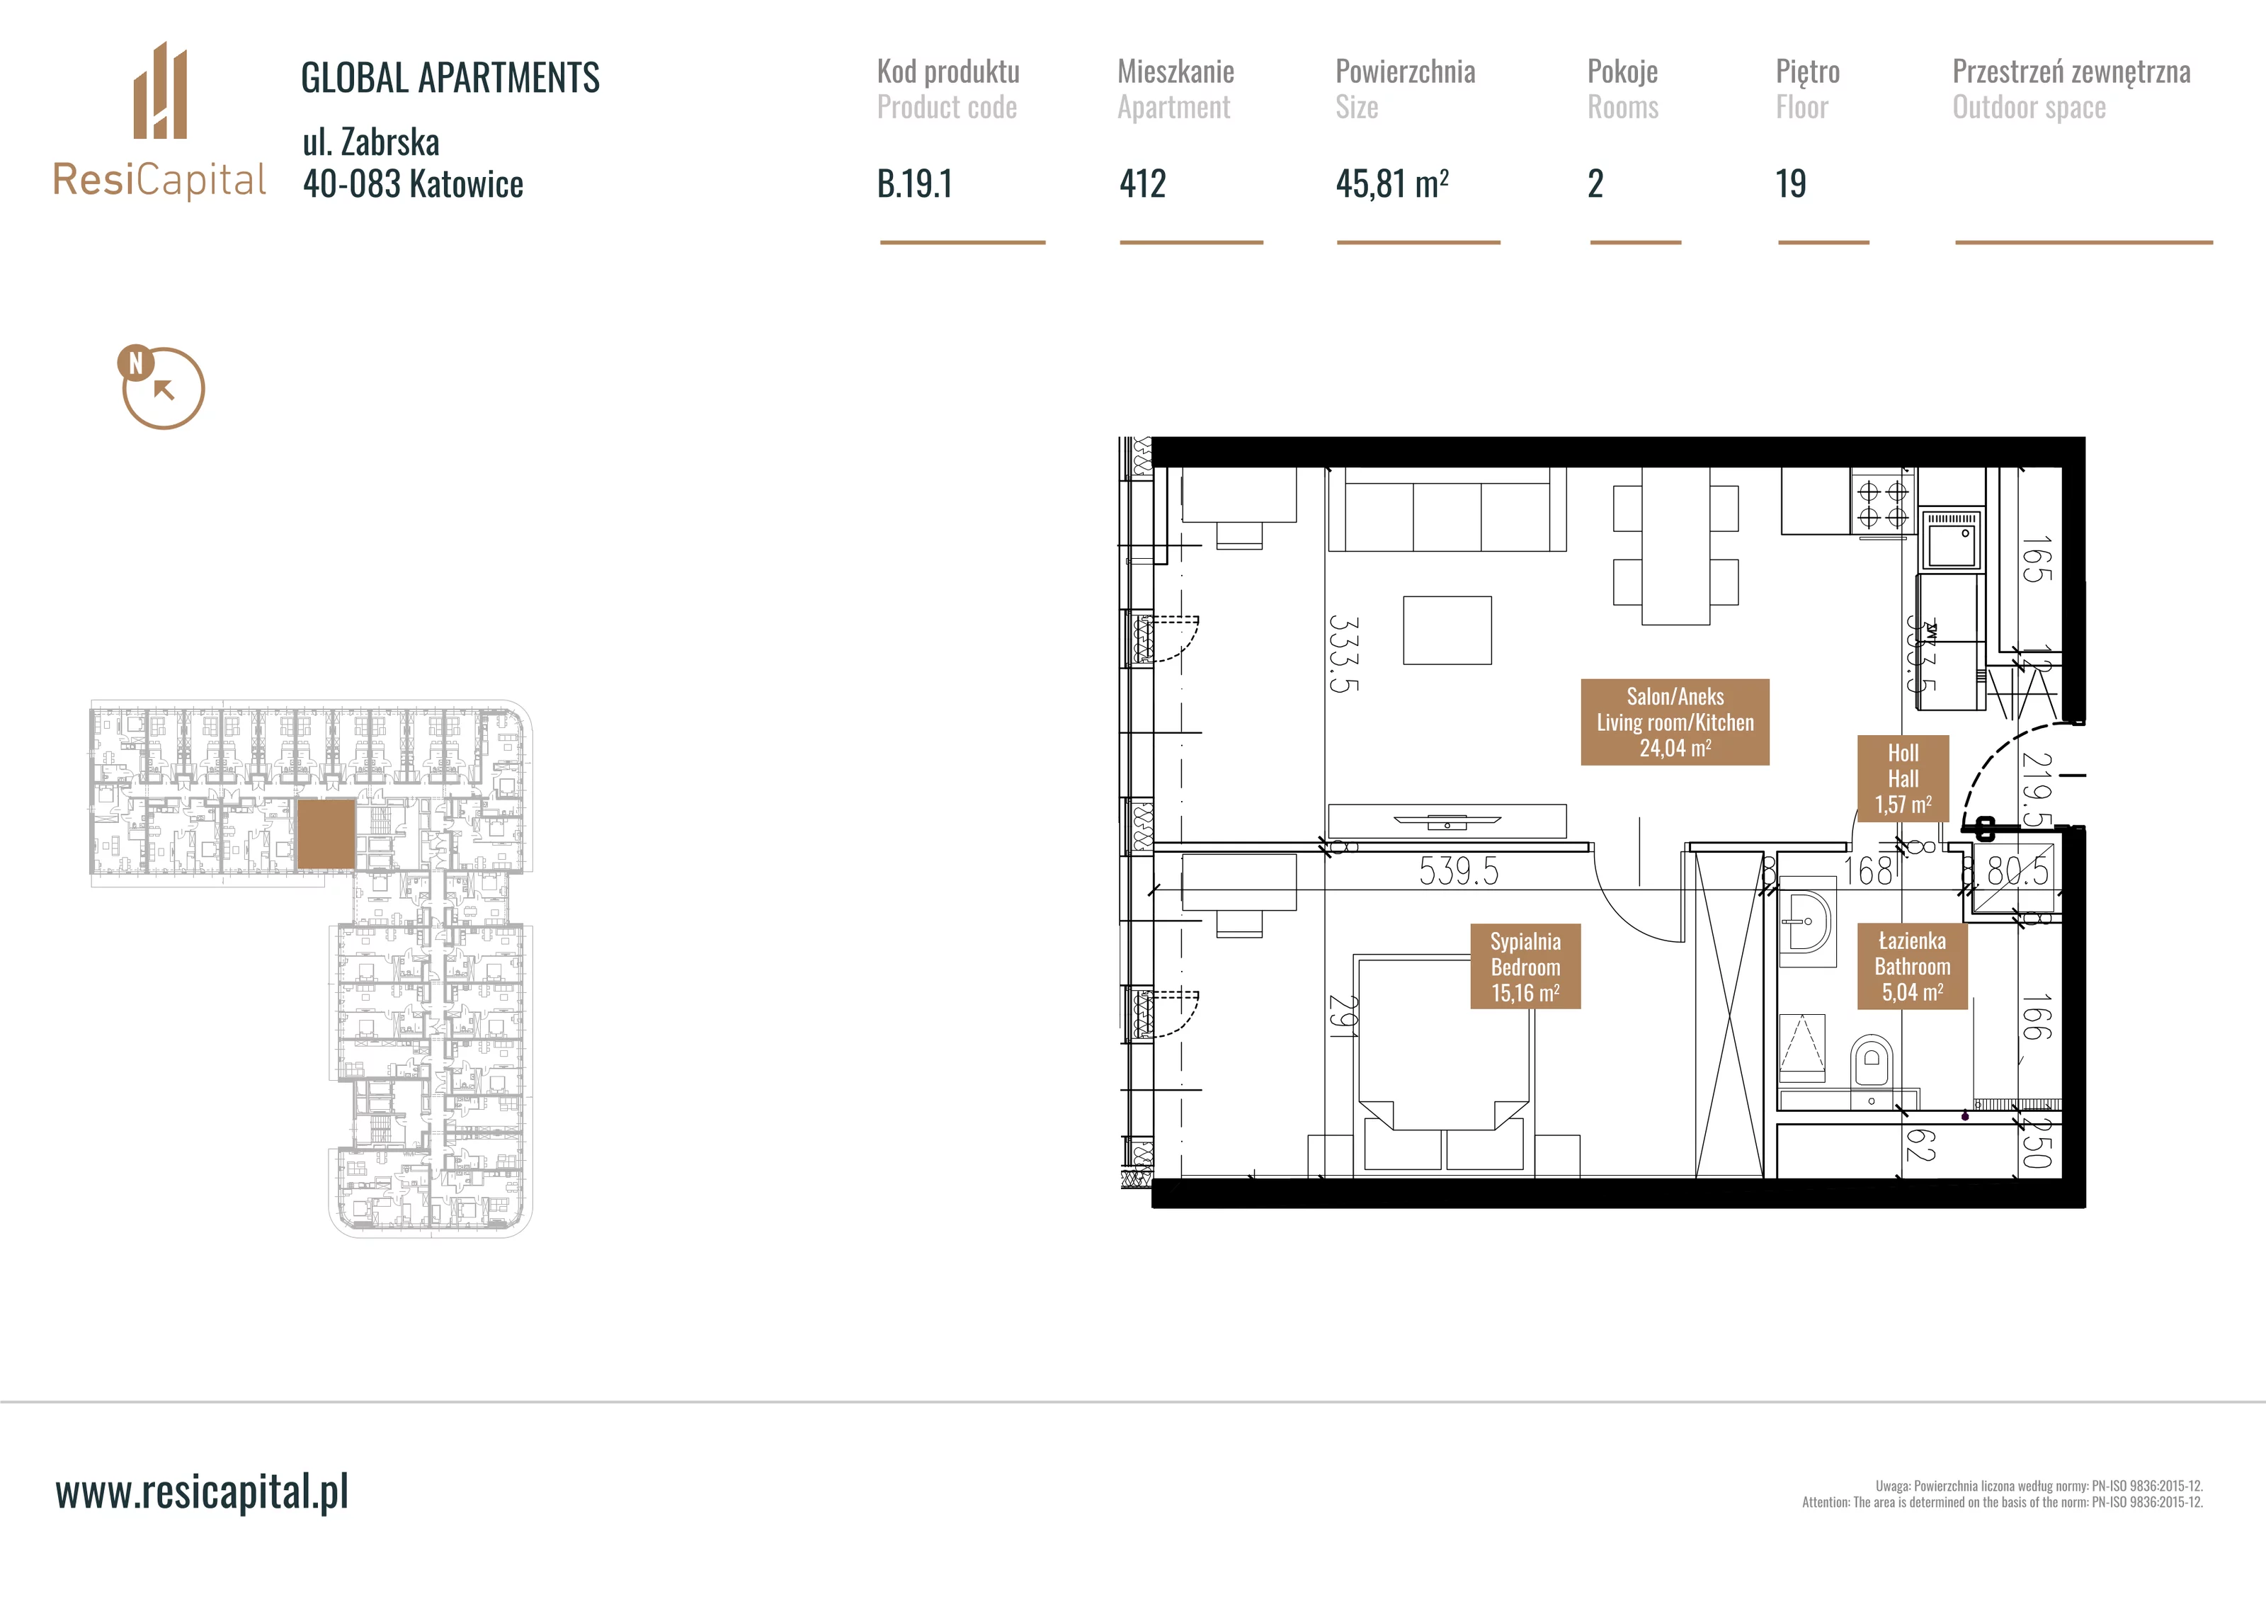Viewport: 2266px width, 1602px height.
Task: Click the apartment number 412
Action: [1143, 183]
